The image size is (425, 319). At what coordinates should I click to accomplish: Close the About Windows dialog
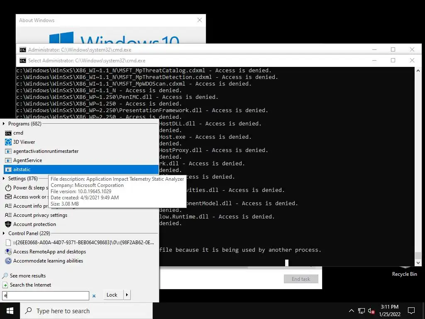[x=200, y=20]
